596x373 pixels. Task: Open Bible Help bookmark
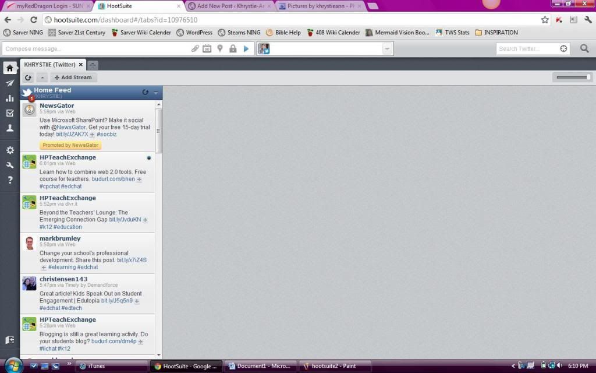click(283, 33)
